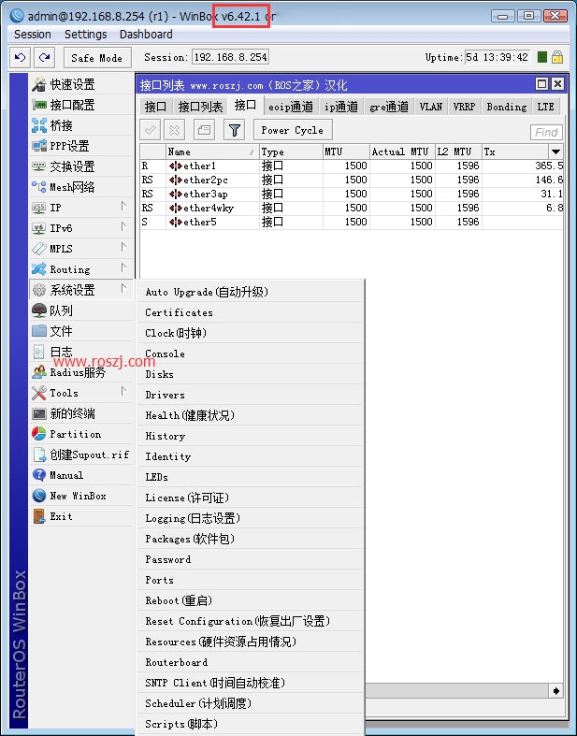This screenshot has width=577, height=736.
Task: Open 交换设置 switch sidebar item
Action: (x=81, y=166)
